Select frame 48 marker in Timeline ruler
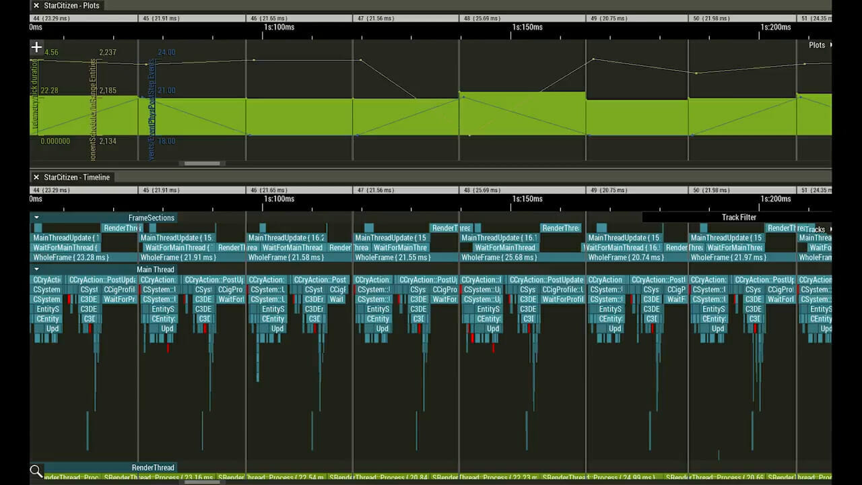This screenshot has width=862, height=485. tap(522, 191)
